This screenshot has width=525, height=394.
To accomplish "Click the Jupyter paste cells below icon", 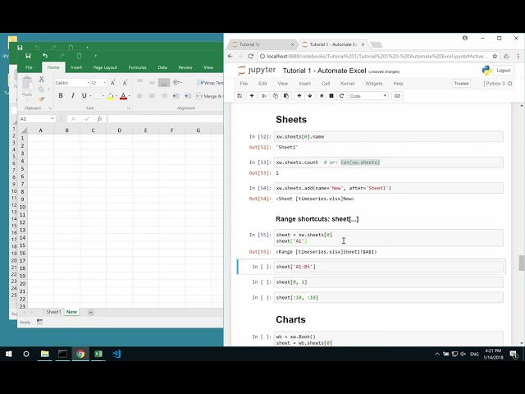I will coord(286,96).
